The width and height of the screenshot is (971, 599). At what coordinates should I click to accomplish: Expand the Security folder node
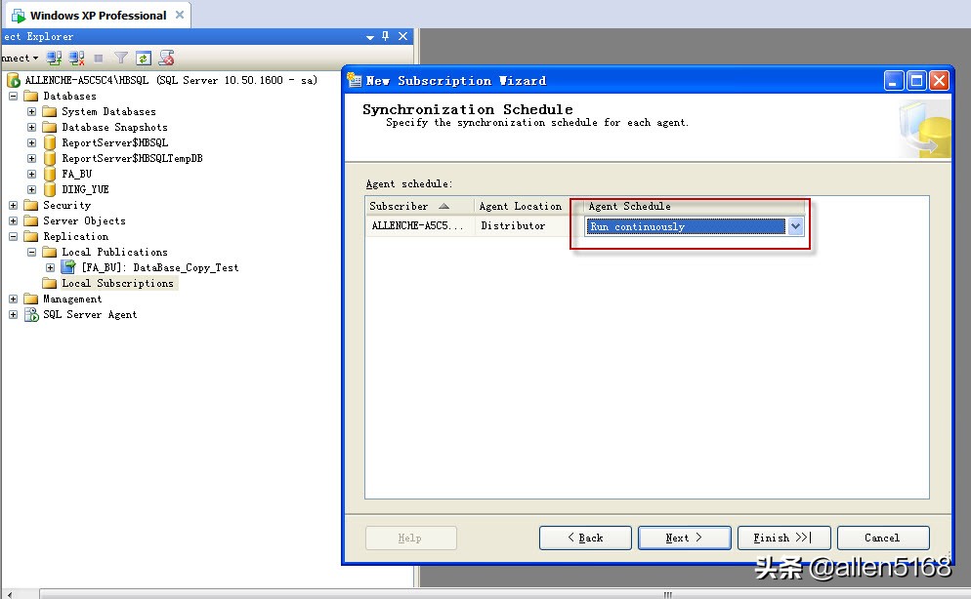(x=14, y=205)
